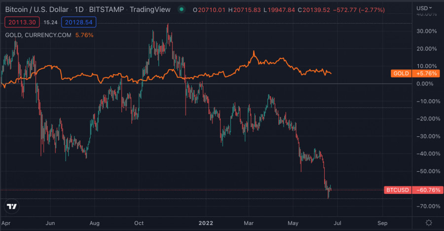Open chart settings gear icon
Image resolution: width=444 pixels, height=231 pixels.
(x=429, y=223)
